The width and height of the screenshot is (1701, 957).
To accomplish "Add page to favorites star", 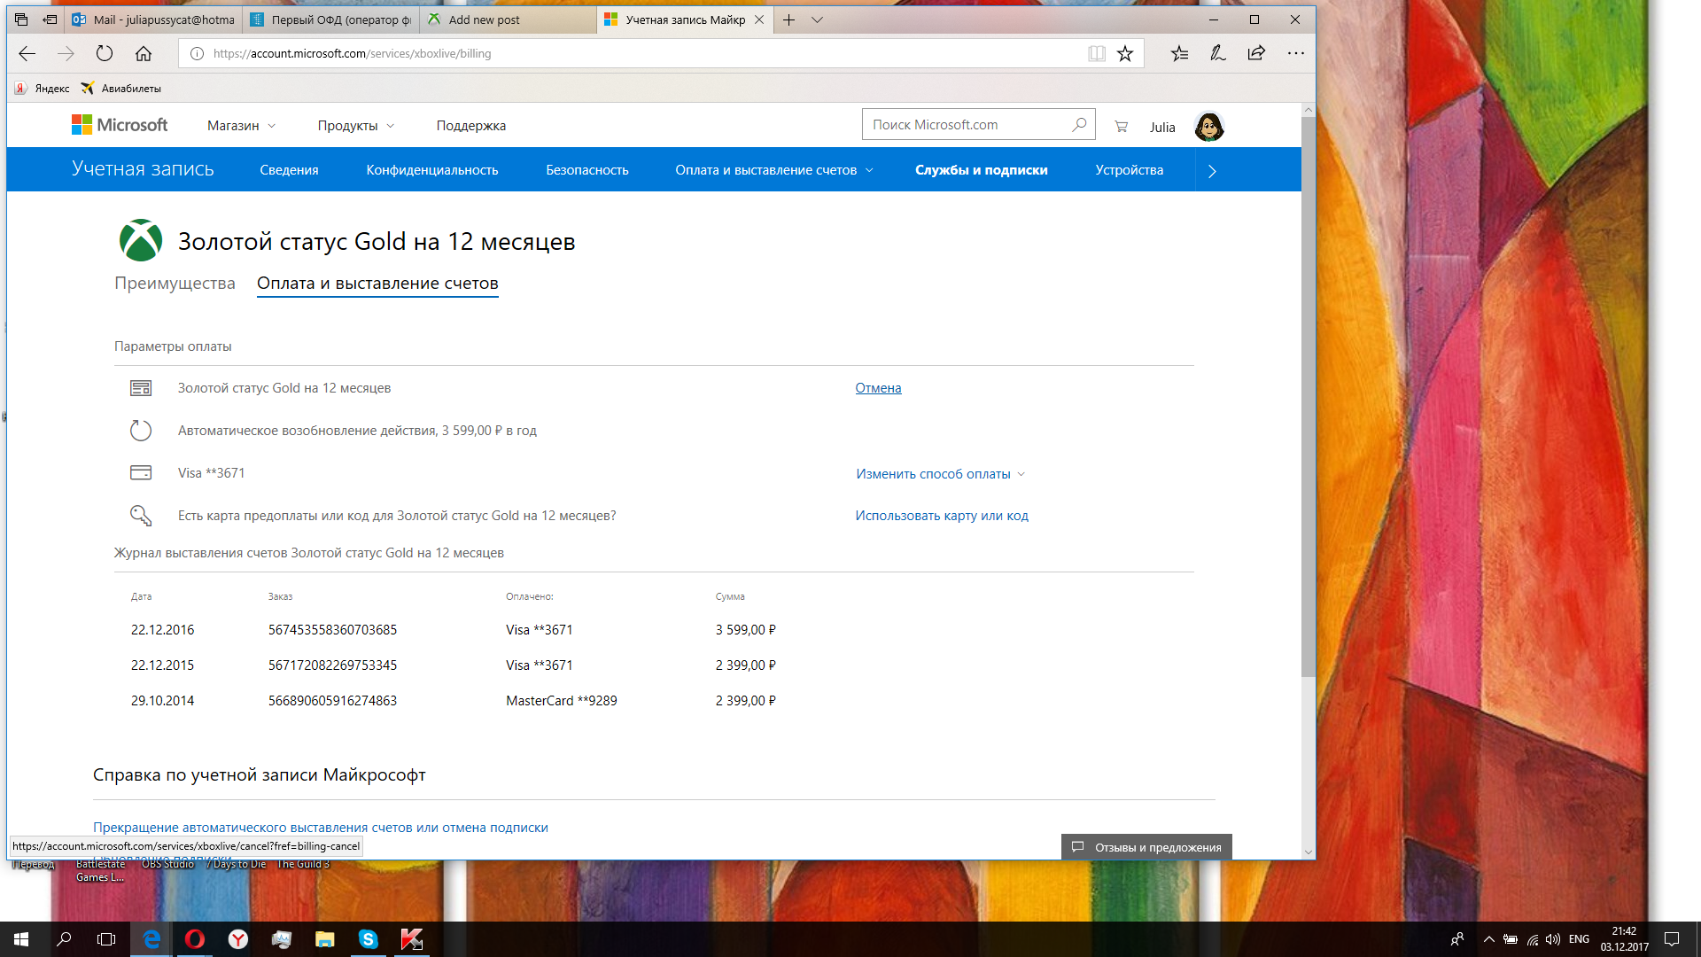I will click(x=1125, y=53).
